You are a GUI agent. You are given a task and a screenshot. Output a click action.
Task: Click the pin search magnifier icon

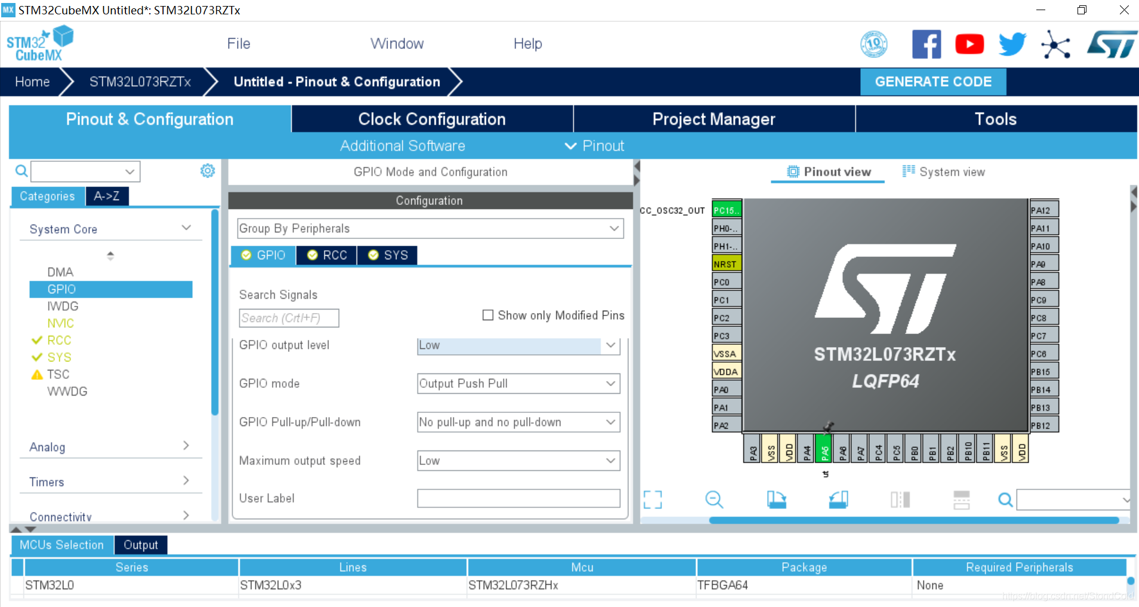(x=1005, y=499)
